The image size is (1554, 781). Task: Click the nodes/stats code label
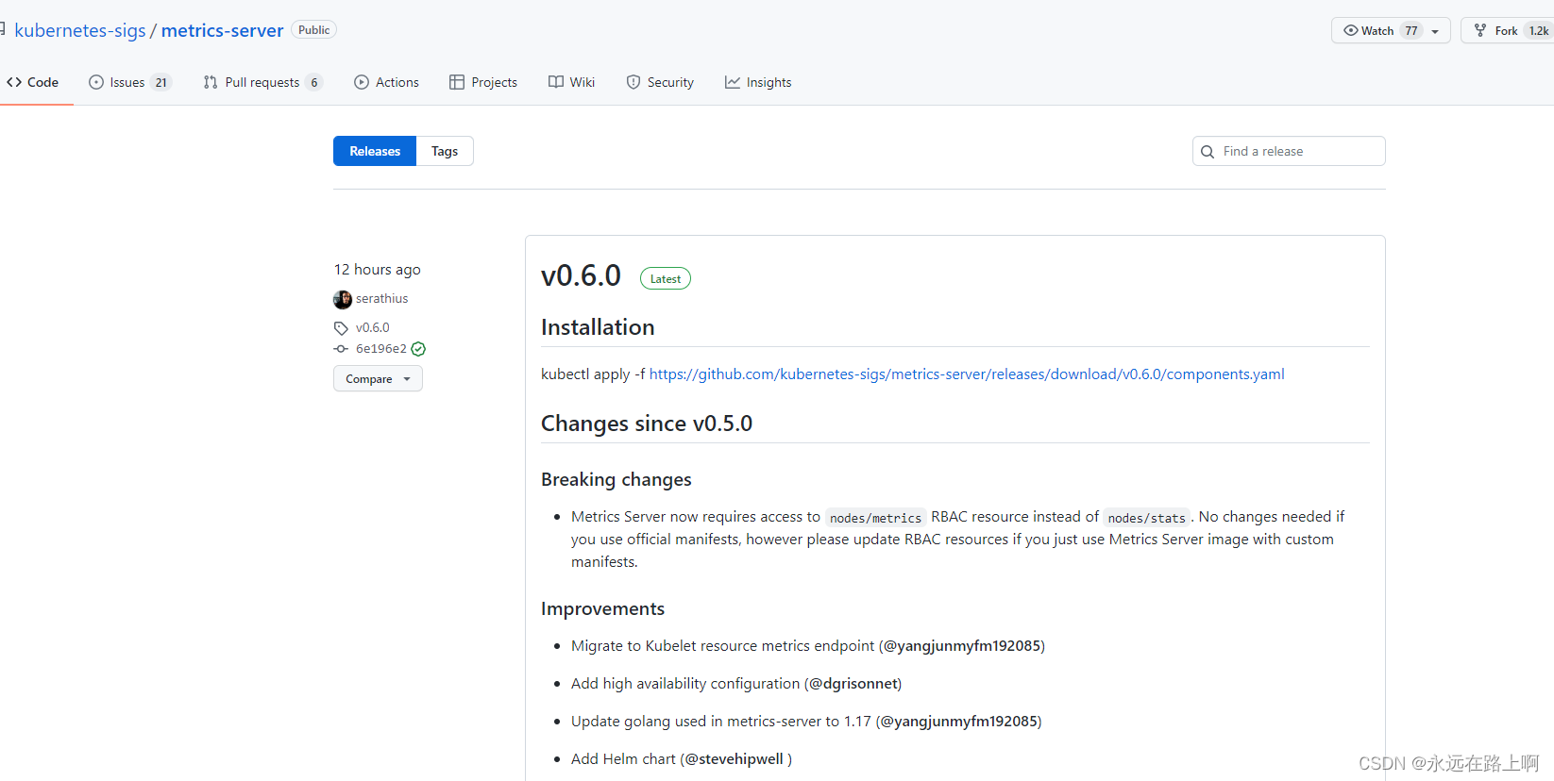click(x=1146, y=518)
